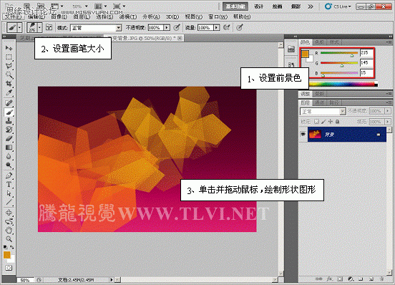Click the color spectrum ramp

[x=343, y=84]
